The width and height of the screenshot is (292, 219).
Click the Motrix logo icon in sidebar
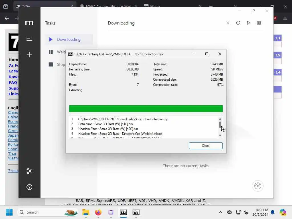click(29, 23)
